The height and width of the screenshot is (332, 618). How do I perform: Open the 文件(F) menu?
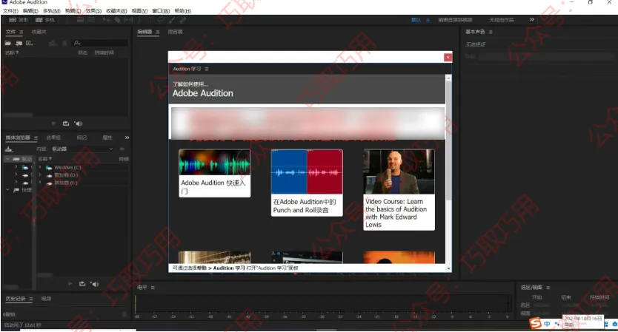(10, 11)
